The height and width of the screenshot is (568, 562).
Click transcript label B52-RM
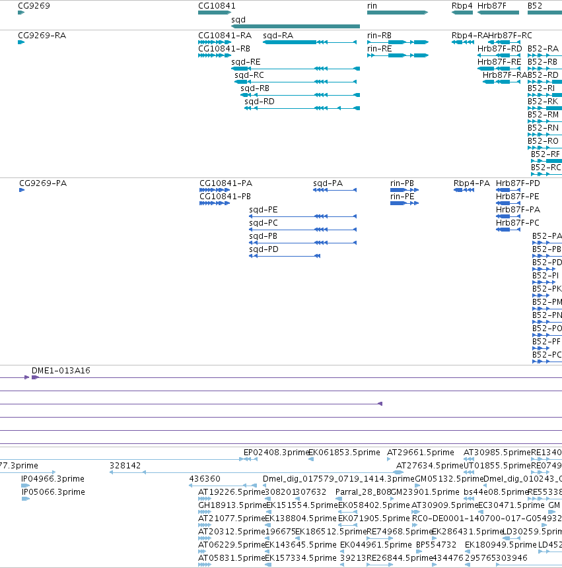pyautogui.click(x=543, y=115)
